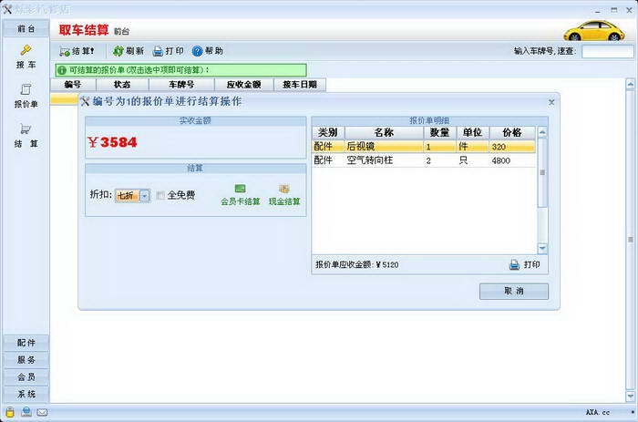Image resolution: width=638 pixels, height=422 pixels.
Task: Click the 报价单应收金额 ¥5120 total text
Action: tap(357, 265)
